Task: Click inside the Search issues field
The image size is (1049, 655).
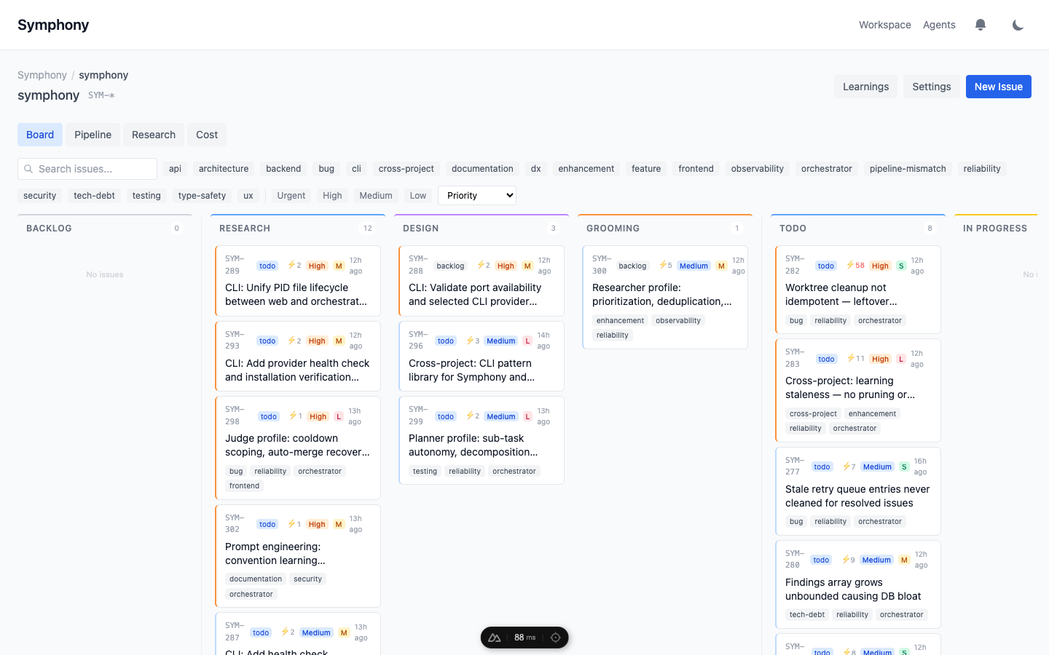Action: pyautogui.click(x=87, y=169)
